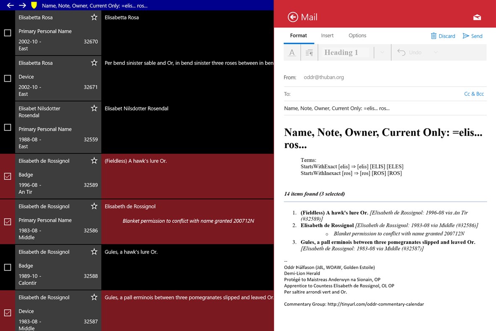Discard the email draft
Viewport: 496px width, 331px height.
443,36
